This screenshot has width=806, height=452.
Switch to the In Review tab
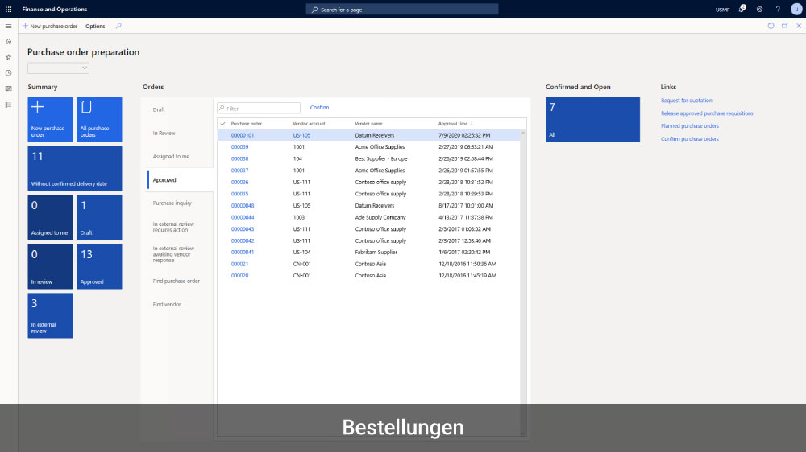click(164, 133)
